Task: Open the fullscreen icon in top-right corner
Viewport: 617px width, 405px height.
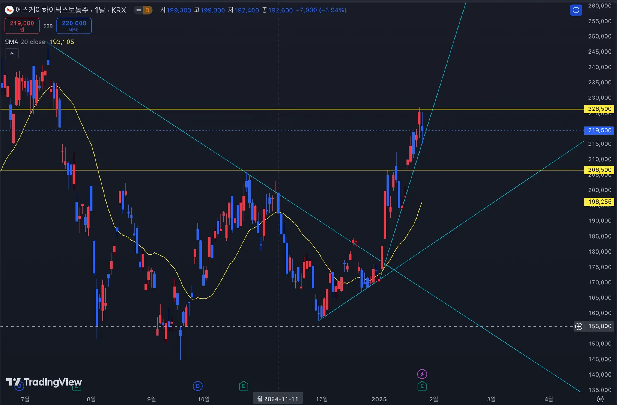Action: tap(576, 10)
